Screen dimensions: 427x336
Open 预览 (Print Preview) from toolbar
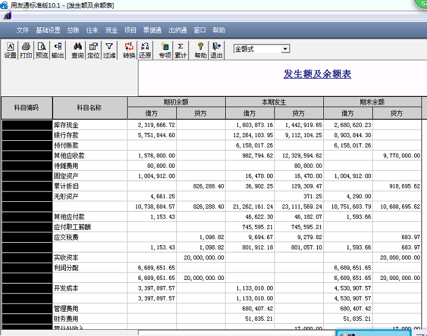click(41, 50)
